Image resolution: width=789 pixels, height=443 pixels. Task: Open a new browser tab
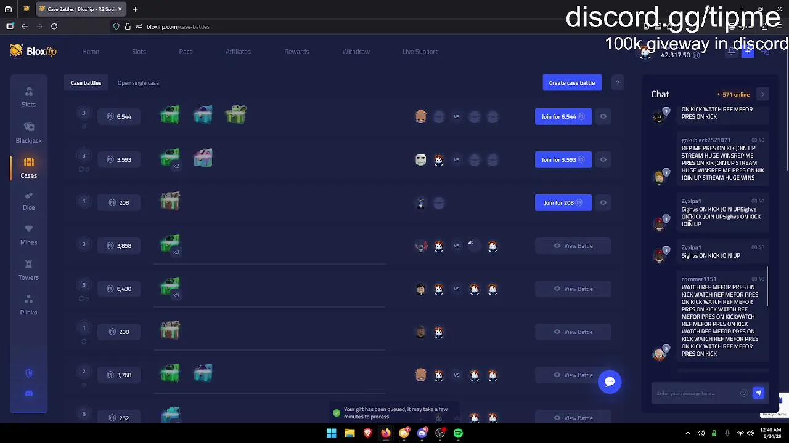point(135,9)
